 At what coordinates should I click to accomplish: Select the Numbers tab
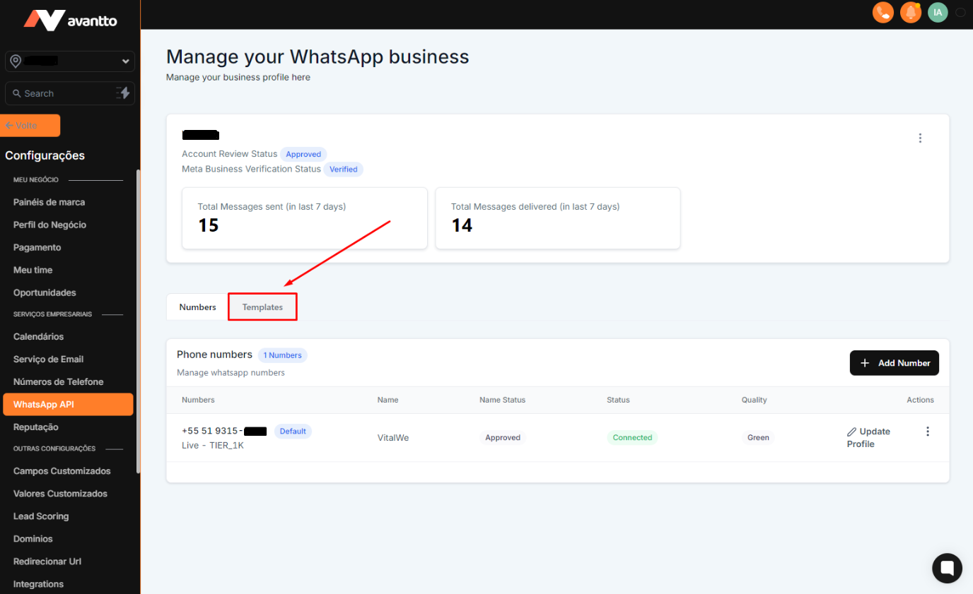(x=197, y=307)
